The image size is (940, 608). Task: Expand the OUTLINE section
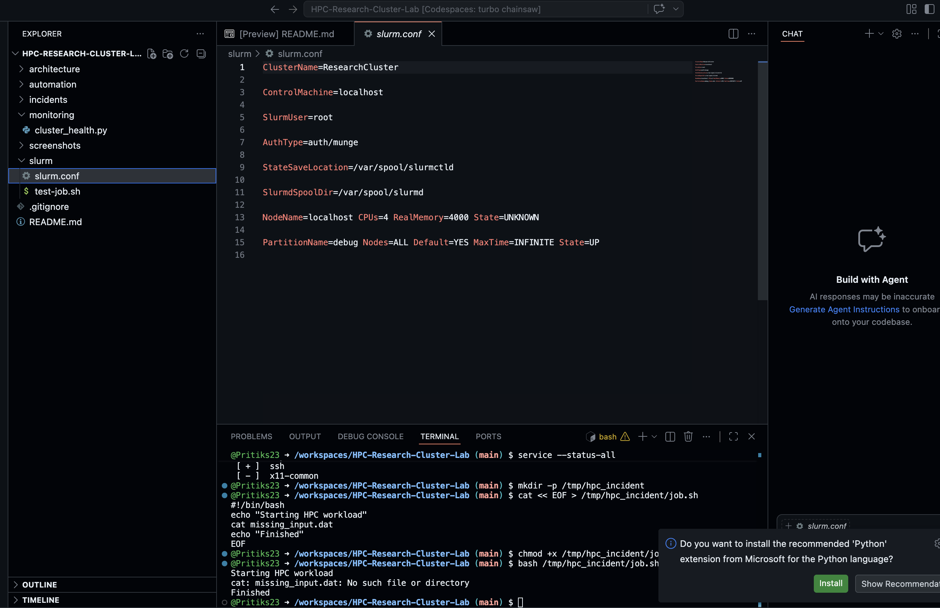112,585
